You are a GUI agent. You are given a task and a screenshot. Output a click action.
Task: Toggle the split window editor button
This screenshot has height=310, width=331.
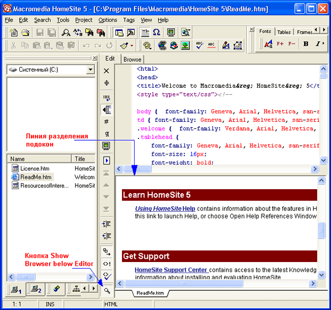[x=106, y=83]
